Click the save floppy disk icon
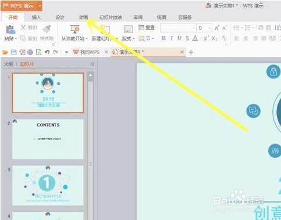Screen dimensions: 281x220 click(x=13, y=52)
